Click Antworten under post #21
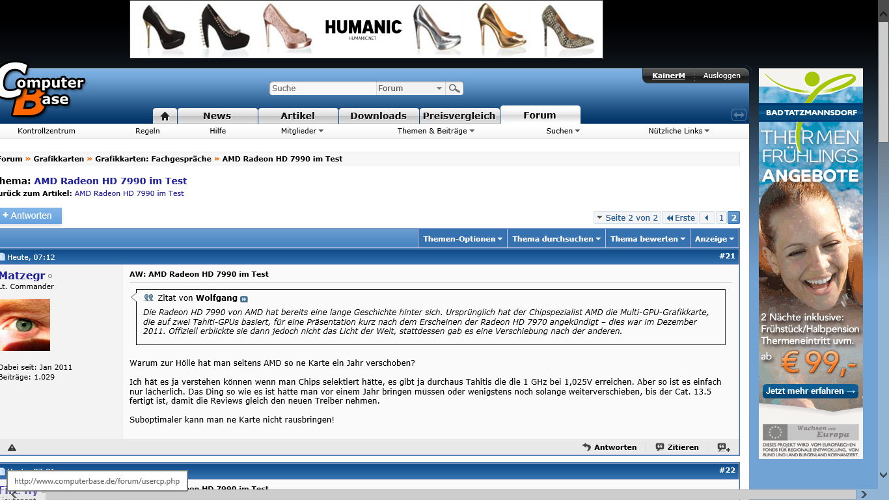Image resolution: width=889 pixels, height=500 pixels. [609, 447]
